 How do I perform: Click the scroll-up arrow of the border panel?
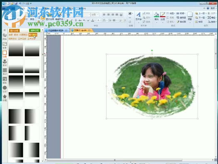(42, 30)
